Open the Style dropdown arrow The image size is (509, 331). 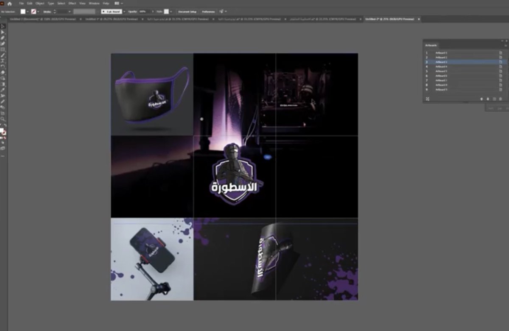[x=171, y=11]
